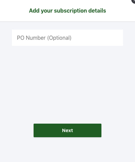
Task: Click the word 'subscription' in the title
Action: point(71,11)
